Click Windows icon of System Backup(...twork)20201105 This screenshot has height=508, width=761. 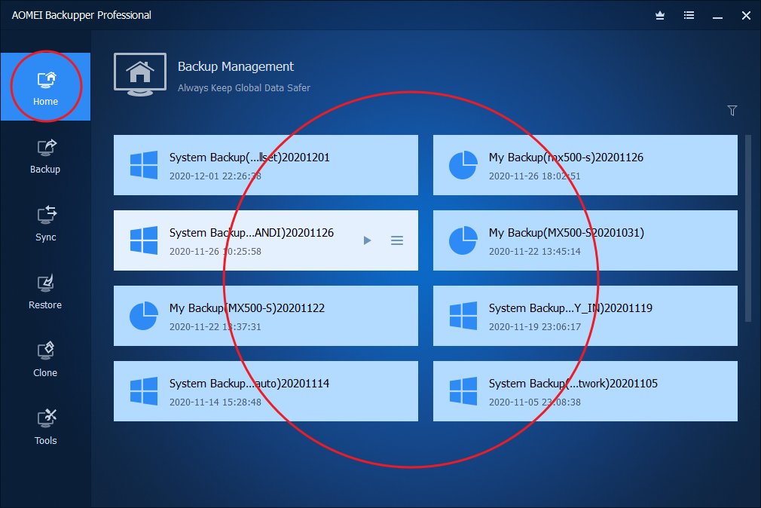[x=463, y=391]
